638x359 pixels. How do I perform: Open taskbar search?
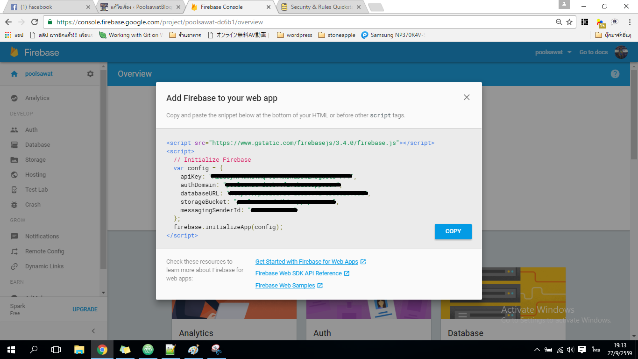(34, 350)
